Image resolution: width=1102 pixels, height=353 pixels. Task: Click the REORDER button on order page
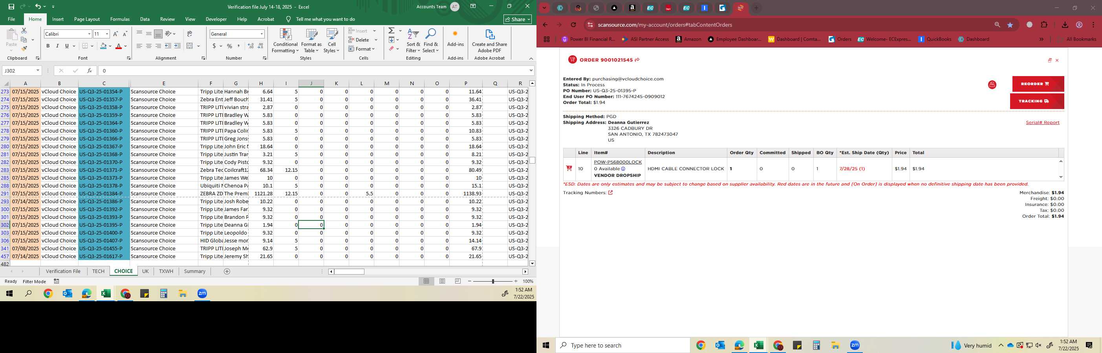(1038, 84)
